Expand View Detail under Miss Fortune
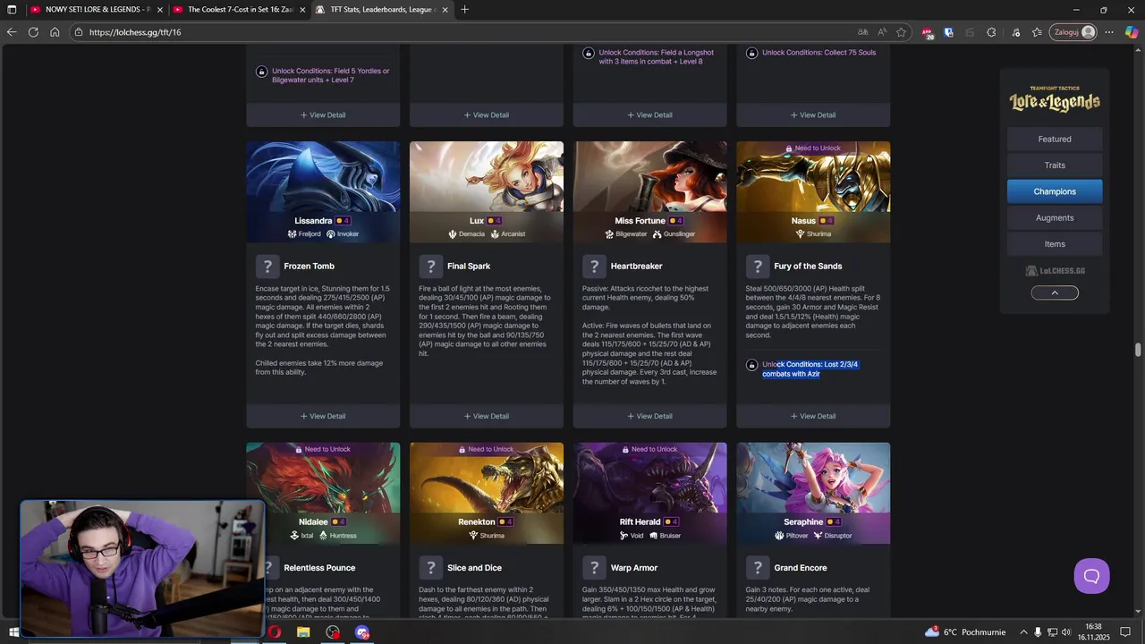The width and height of the screenshot is (1145, 644). [x=650, y=416]
